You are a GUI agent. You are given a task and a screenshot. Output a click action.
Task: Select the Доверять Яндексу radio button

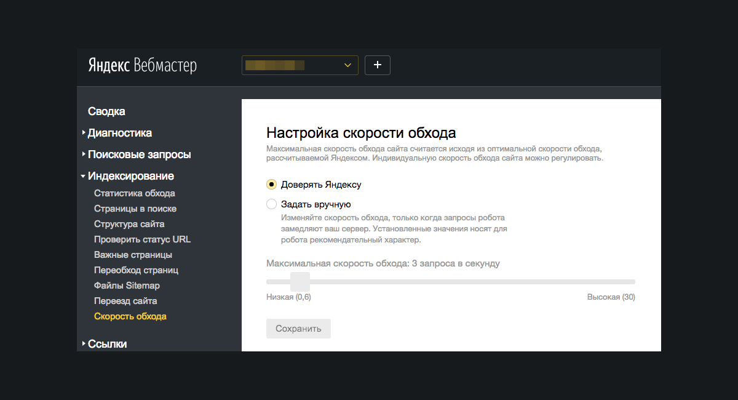click(x=271, y=184)
